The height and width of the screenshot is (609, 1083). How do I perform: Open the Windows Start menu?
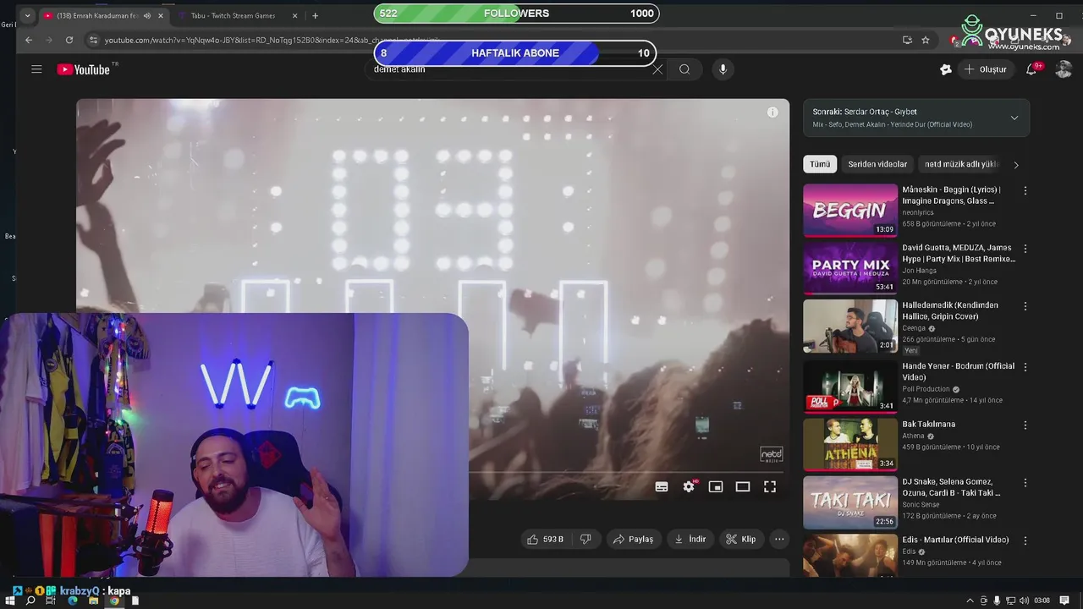(x=10, y=601)
